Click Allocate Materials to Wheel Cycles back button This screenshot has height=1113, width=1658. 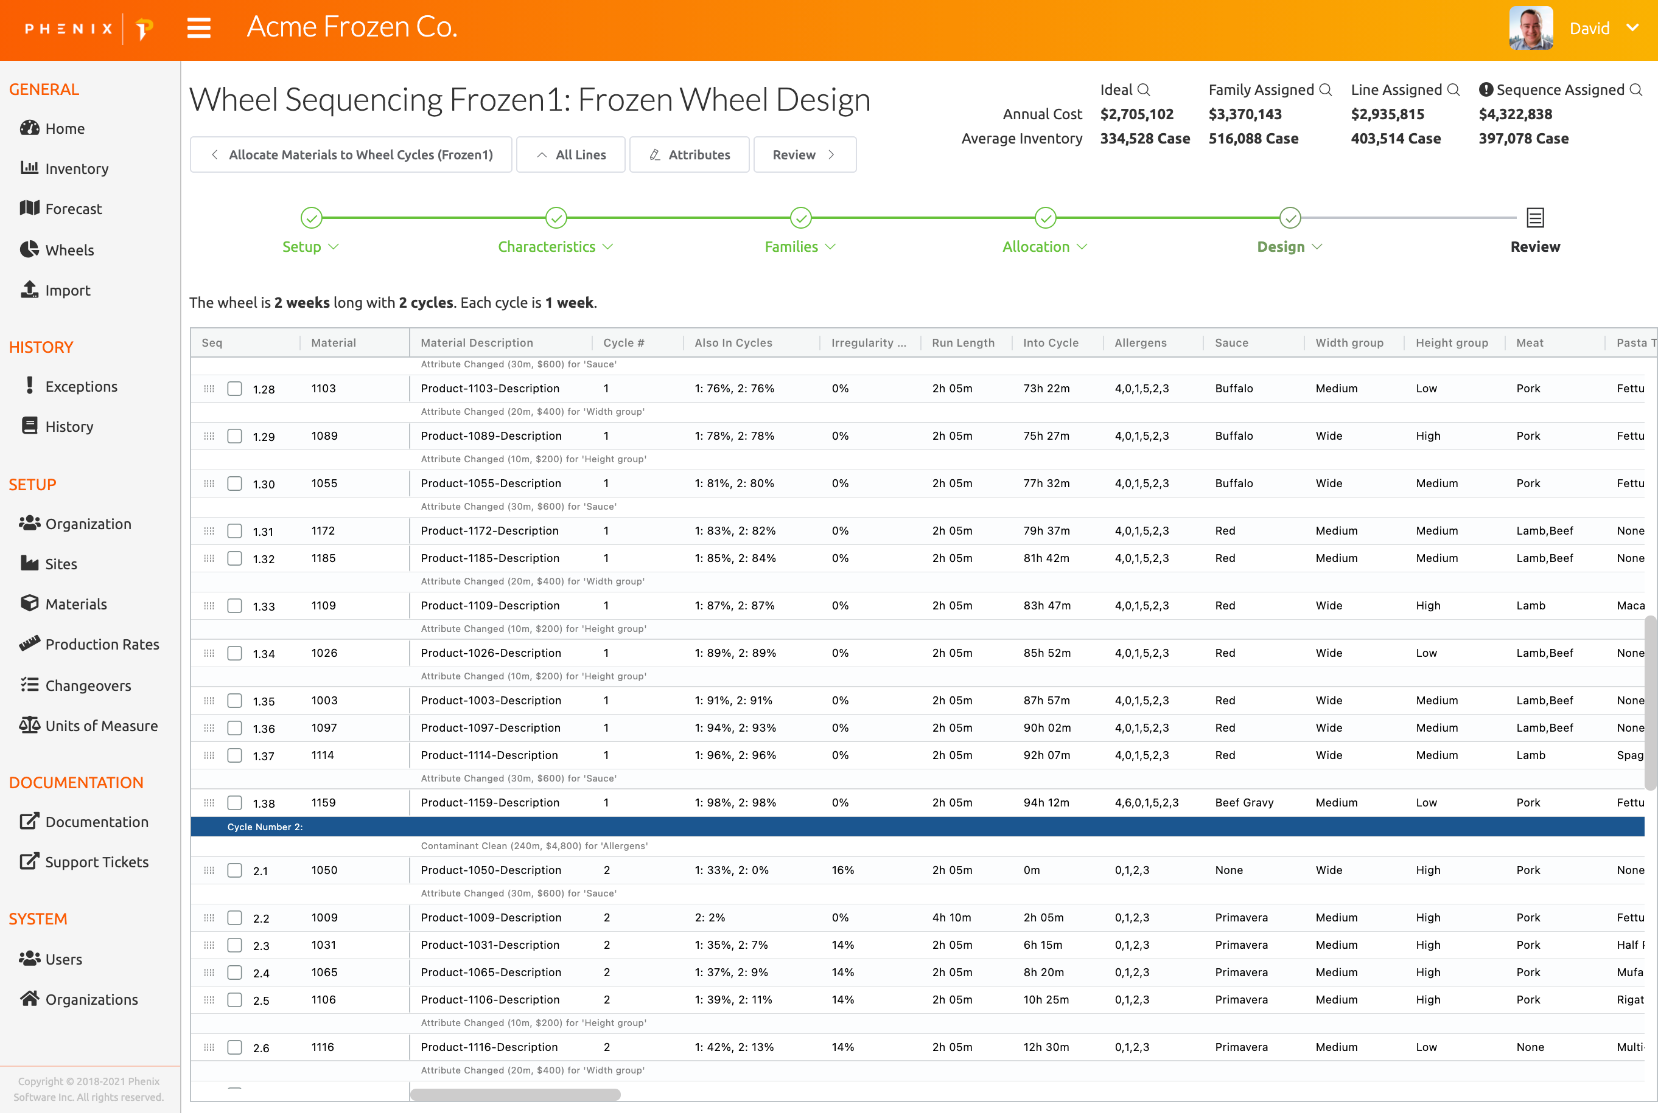(351, 154)
